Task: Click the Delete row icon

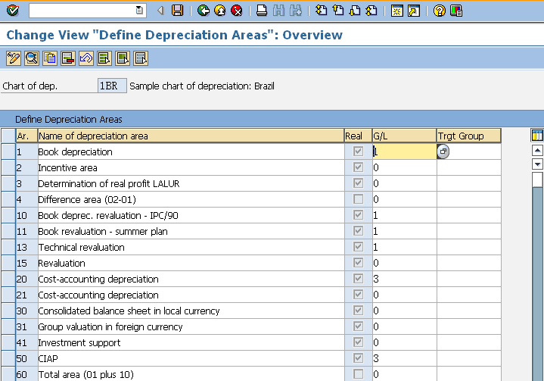Action: [68, 58]
